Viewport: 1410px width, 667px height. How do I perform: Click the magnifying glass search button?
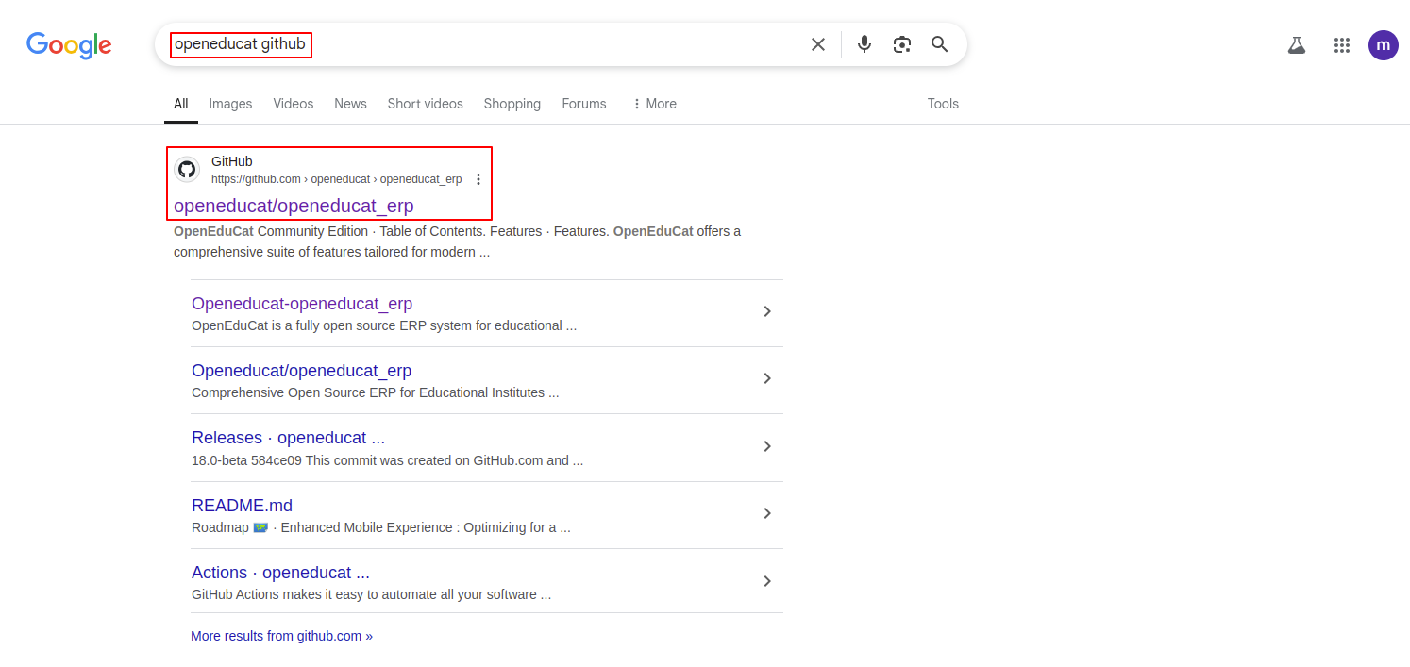coord(939,44)
